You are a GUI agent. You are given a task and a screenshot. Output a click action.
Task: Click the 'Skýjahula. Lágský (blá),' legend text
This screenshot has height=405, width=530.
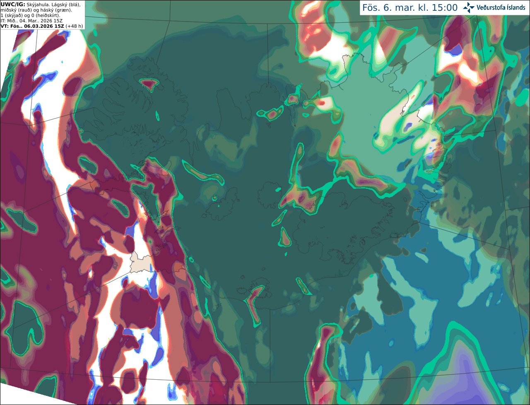53,4
